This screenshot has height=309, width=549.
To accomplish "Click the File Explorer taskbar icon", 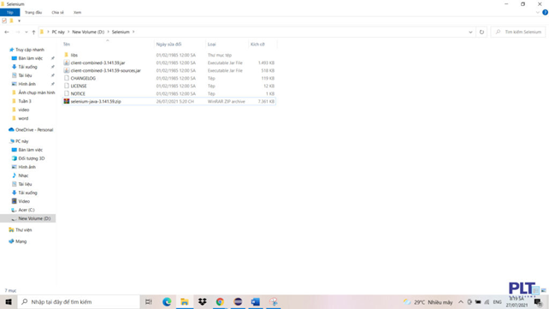I will (185, 301).
